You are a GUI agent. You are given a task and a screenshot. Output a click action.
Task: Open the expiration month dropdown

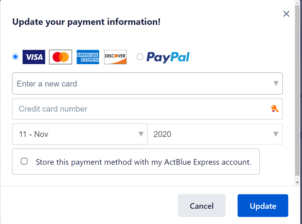(80, 134)
